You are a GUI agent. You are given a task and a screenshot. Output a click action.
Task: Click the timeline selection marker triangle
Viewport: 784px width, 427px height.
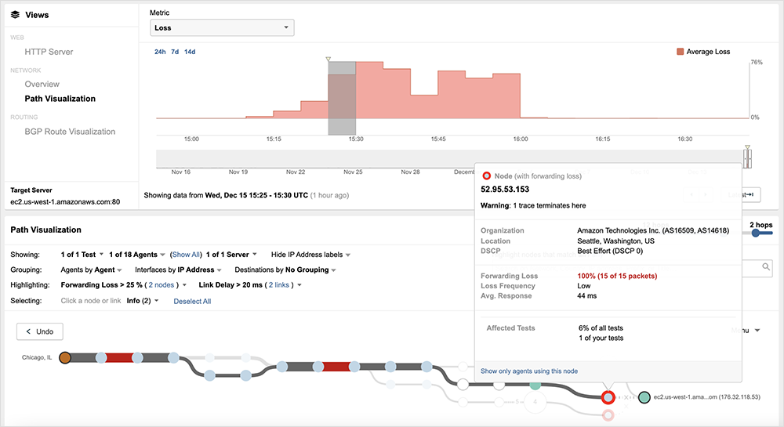tap(328, 59)
